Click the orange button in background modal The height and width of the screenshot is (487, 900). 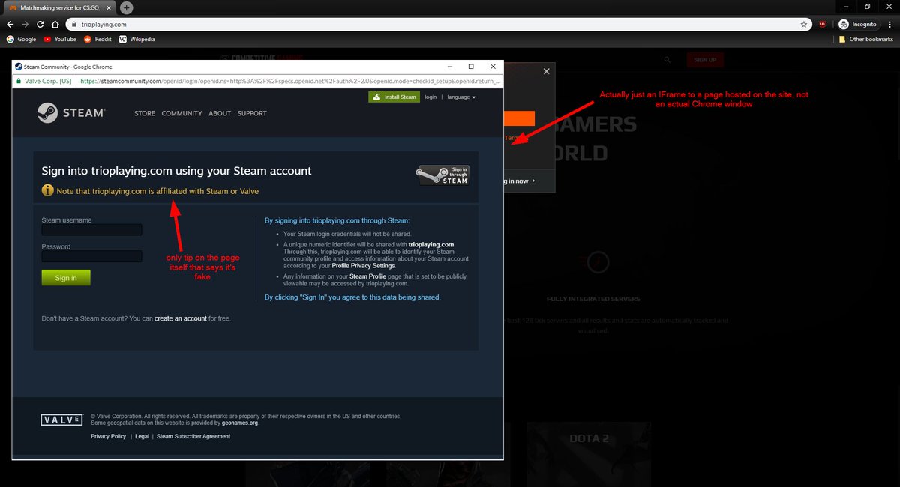tap(519, 118)
